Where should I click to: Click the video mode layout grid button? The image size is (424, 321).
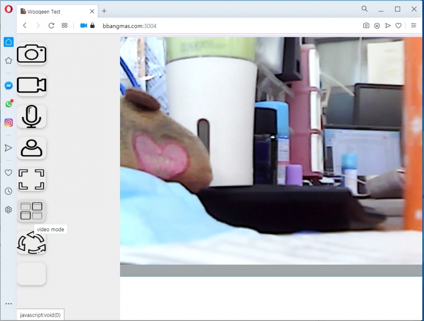(32, 211)
